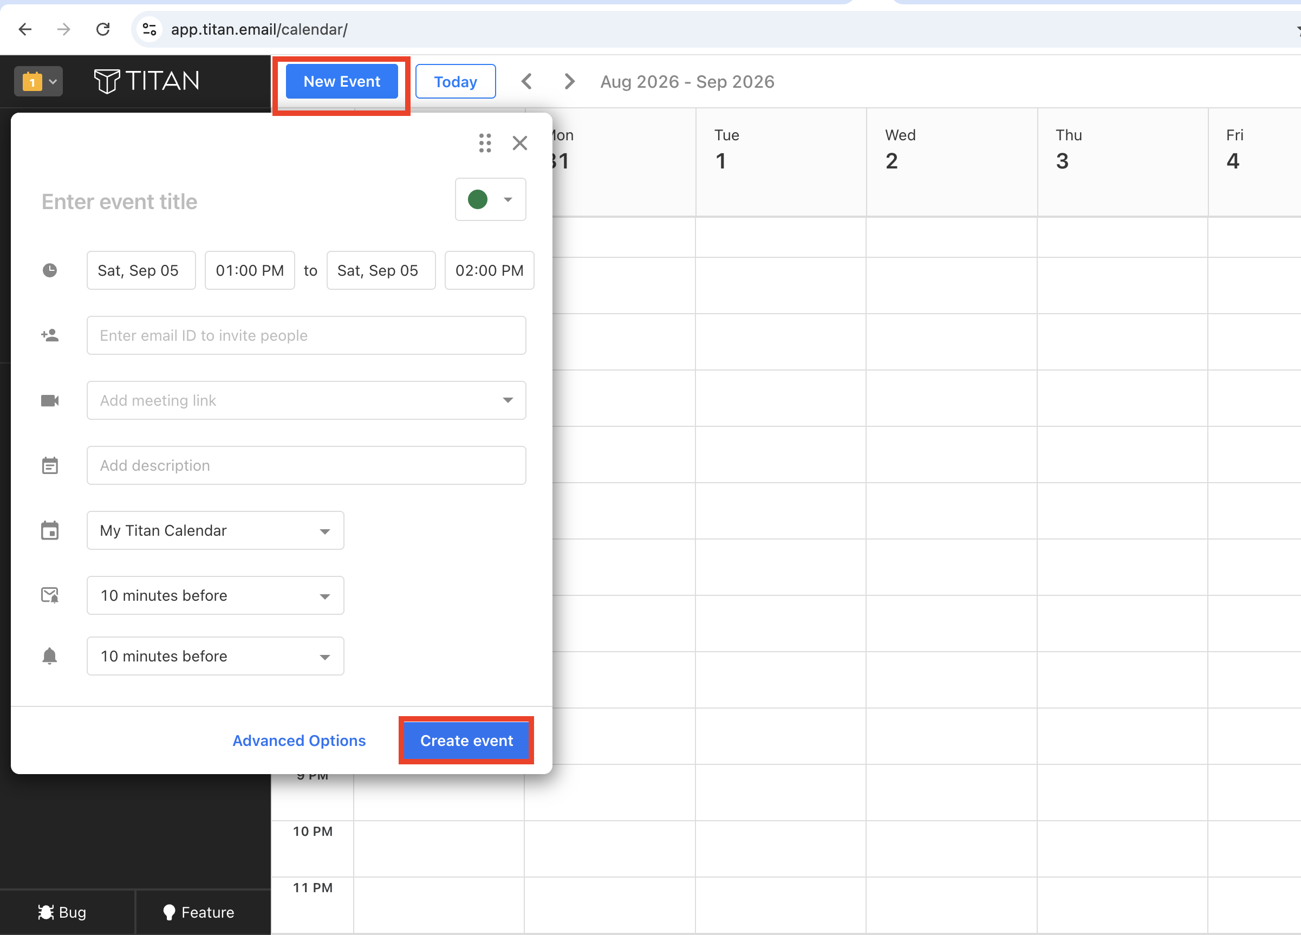Image resolution: width=1301 pixels, height=935 pixels.
Task: Click the email reminder envelope icon
Action: pos(50,595)
